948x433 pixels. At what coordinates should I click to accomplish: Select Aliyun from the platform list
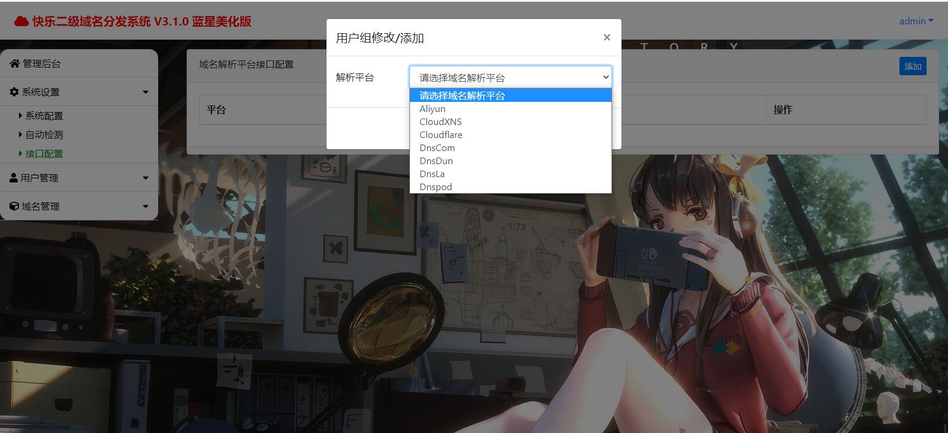tap(433, 109)
